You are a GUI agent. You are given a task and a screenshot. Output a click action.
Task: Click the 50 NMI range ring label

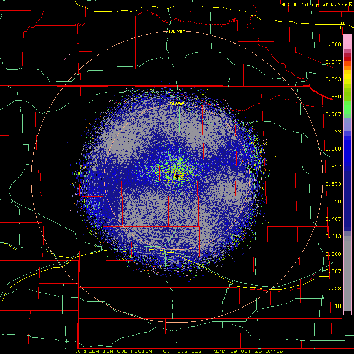pyautogui.click(x=177, y=104)
